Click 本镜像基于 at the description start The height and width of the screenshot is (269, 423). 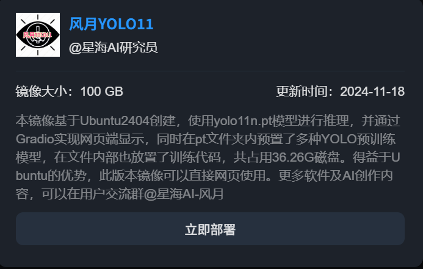pos(48,121)
